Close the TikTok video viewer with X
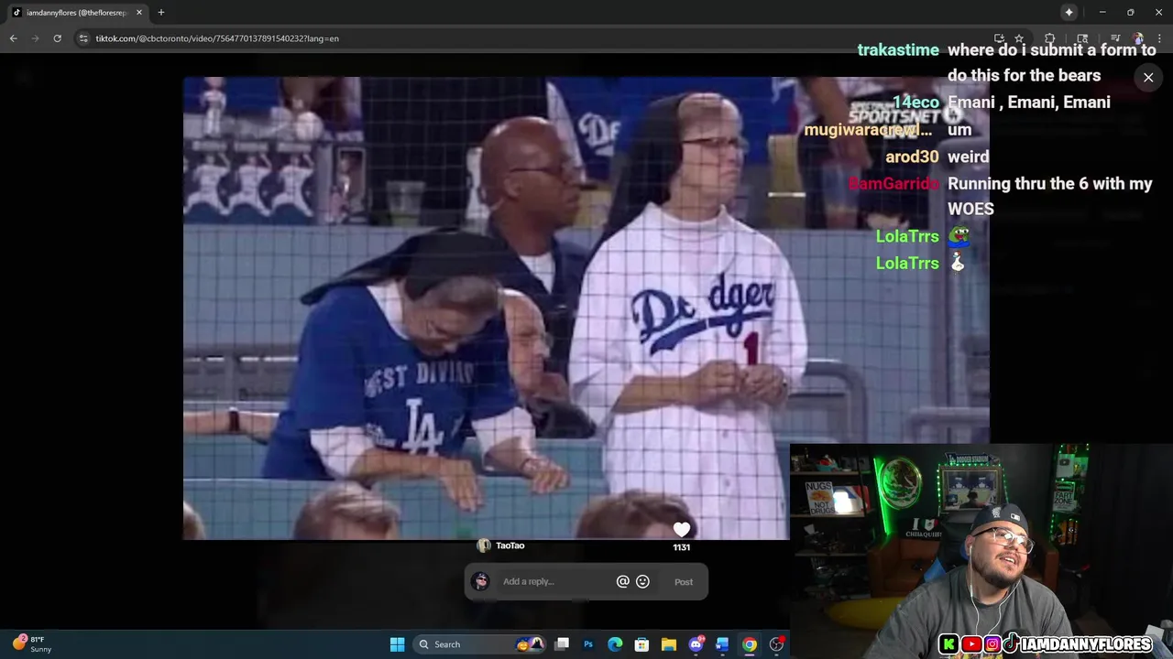Screen dimensions: 1173x659 (x=1148, y=78)
